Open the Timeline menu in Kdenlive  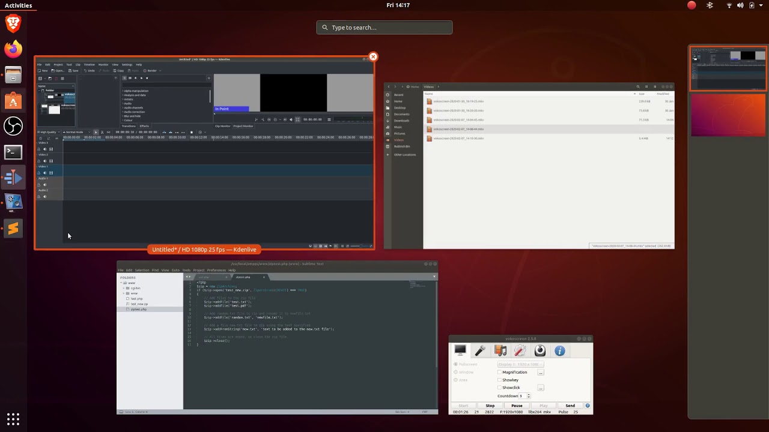90,64
